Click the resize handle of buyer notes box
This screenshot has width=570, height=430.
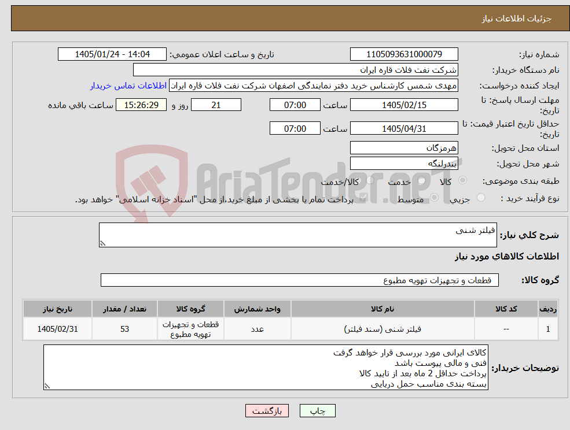pyautogui.click(x=47, y=386)
